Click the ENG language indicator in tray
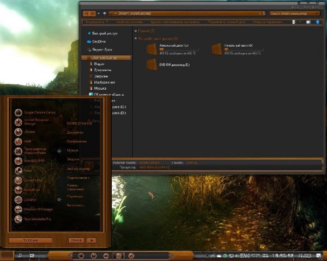This screenshot has width=327, height=261. [x=245, y=256]
